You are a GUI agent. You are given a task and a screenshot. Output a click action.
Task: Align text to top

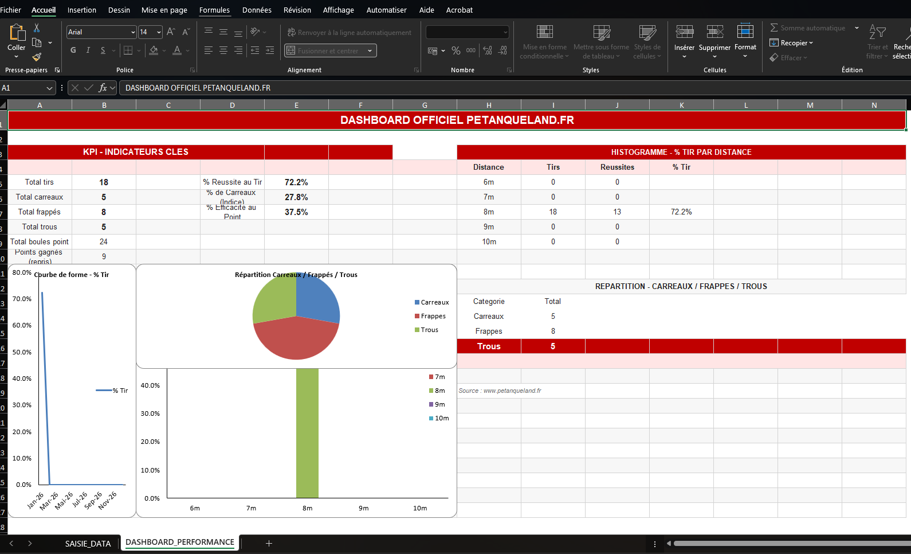click(x=209, y=32)
